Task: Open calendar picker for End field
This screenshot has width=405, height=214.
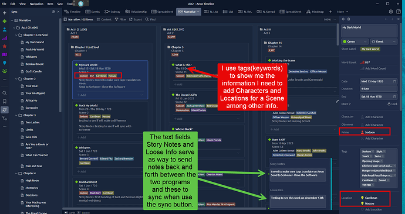Action: tap(394, 96)
